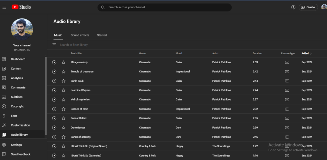
Task: Click the license type icon for Veil of mysteries
Action: pos(287,100)
